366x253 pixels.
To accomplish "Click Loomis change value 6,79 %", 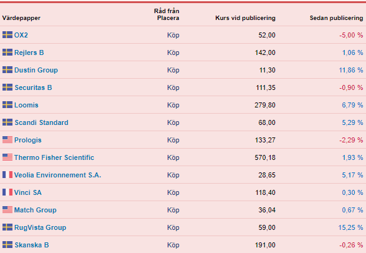I will (x=352, y=105).
